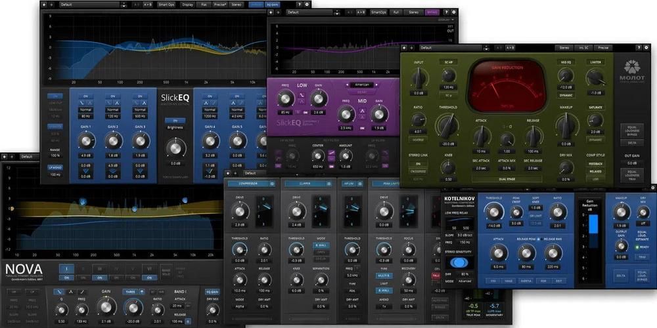
Task: Click blue band node on Nova graph near 100 Hz
Action: click(x=83, y=202)
